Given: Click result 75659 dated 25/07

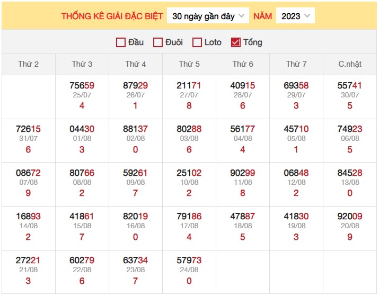Looking at the screenshot, I should [82, 85].
